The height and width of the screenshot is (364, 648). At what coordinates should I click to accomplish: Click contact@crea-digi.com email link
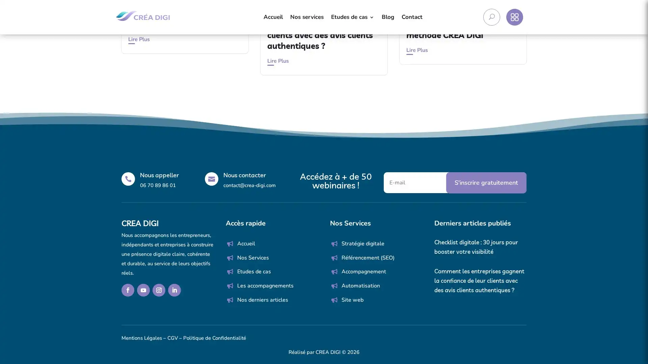point(249,185)
